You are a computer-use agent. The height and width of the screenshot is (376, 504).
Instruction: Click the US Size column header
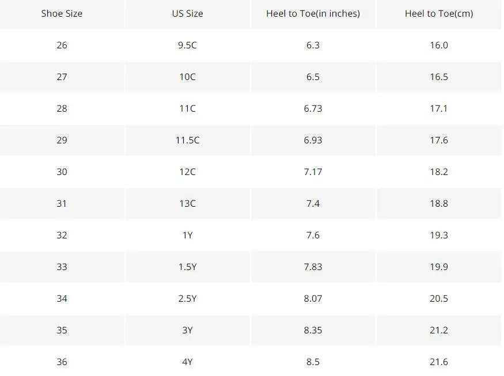click(x=187, y=13)
